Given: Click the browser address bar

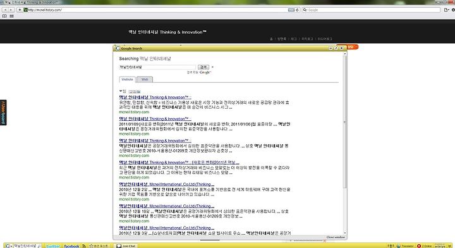Looking at the screenshot, I should [157, 10].
